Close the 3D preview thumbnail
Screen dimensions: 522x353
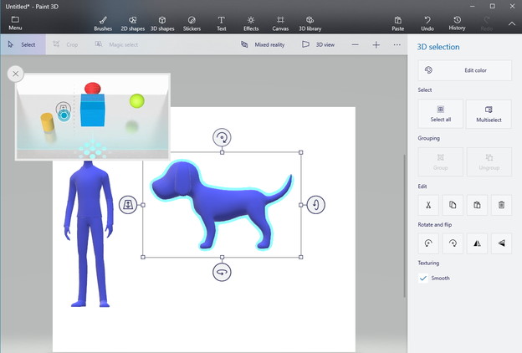pyautogui.click(x=15, y=74)
